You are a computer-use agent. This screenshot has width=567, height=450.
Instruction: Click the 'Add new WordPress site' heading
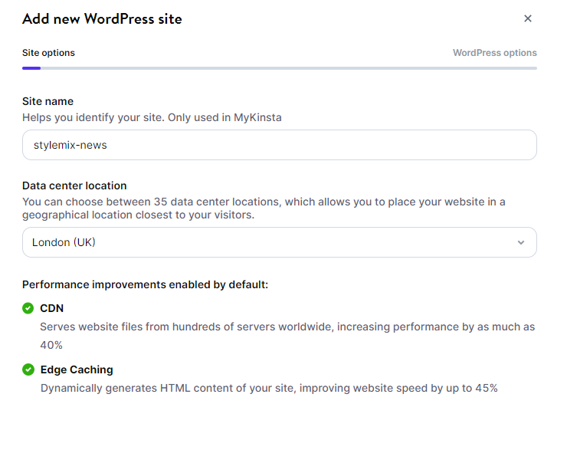pos(102,19)
